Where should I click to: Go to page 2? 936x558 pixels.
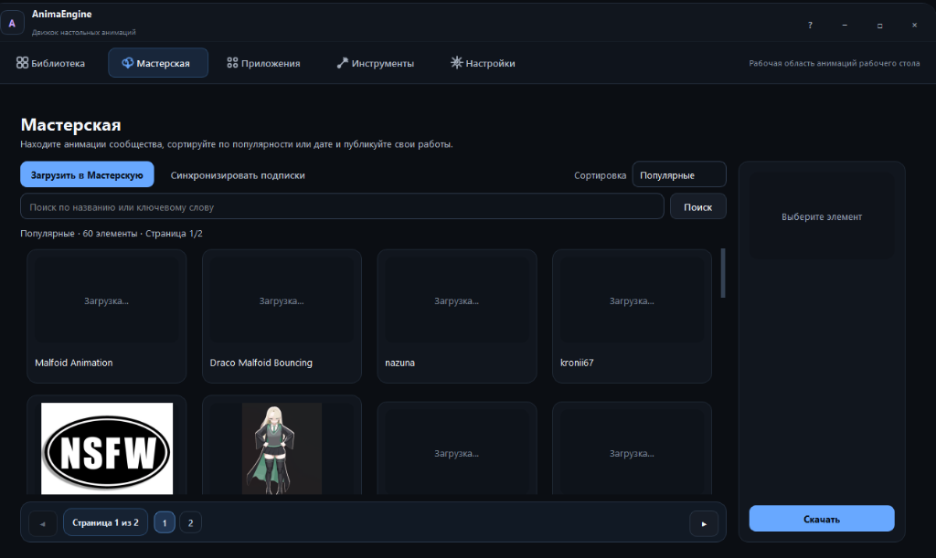(190, 522)
